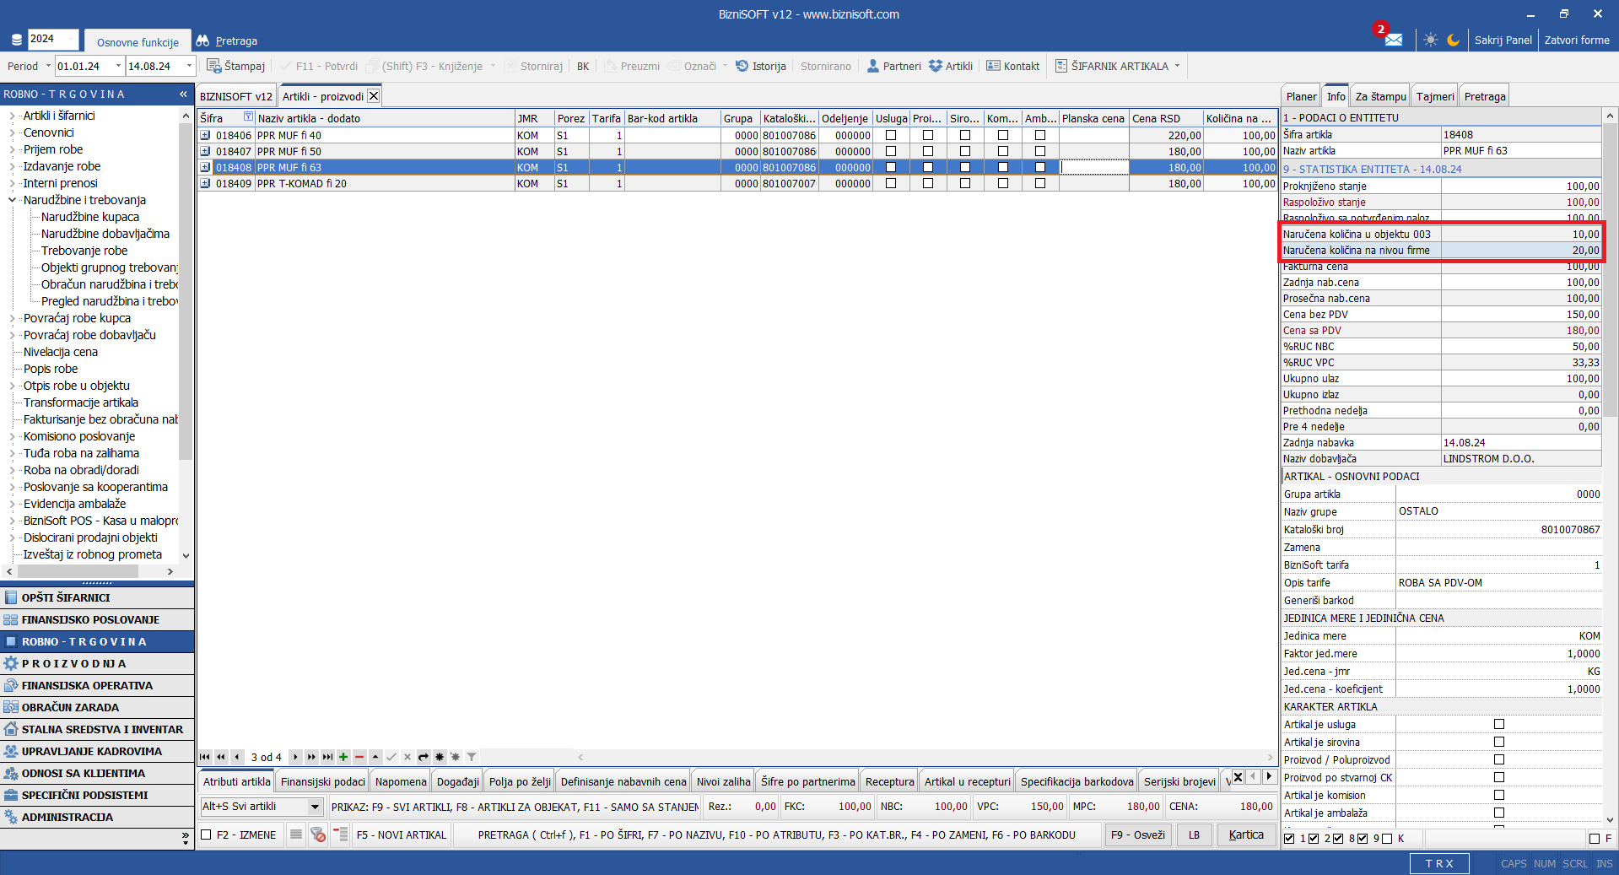Add new record with green plus
Image resolution: width=1619 pixels, height=875 pixels.
343,757
